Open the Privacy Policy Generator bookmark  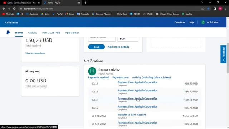[x=167, y=14]
